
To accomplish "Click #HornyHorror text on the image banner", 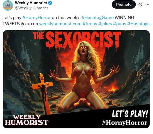I will 125,123.
